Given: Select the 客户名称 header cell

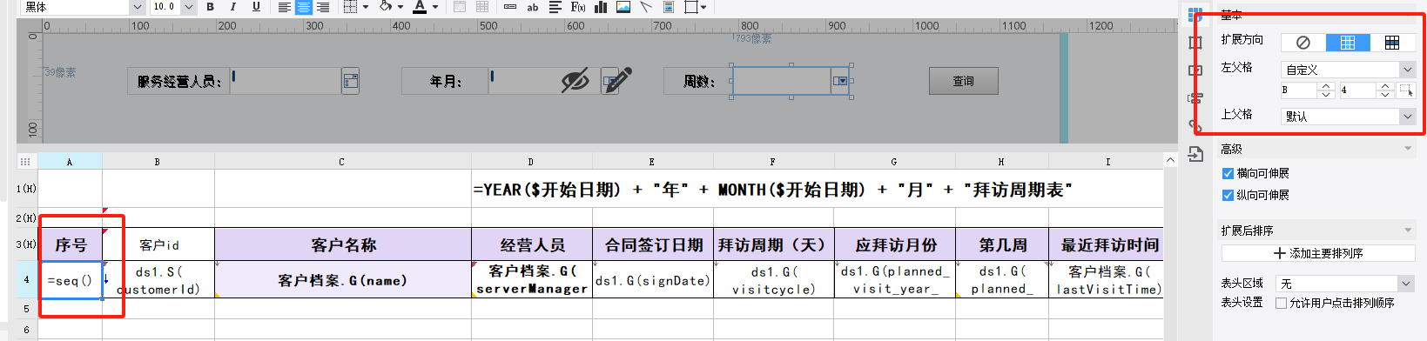Looking at the screenshot, I should (343, 244).
